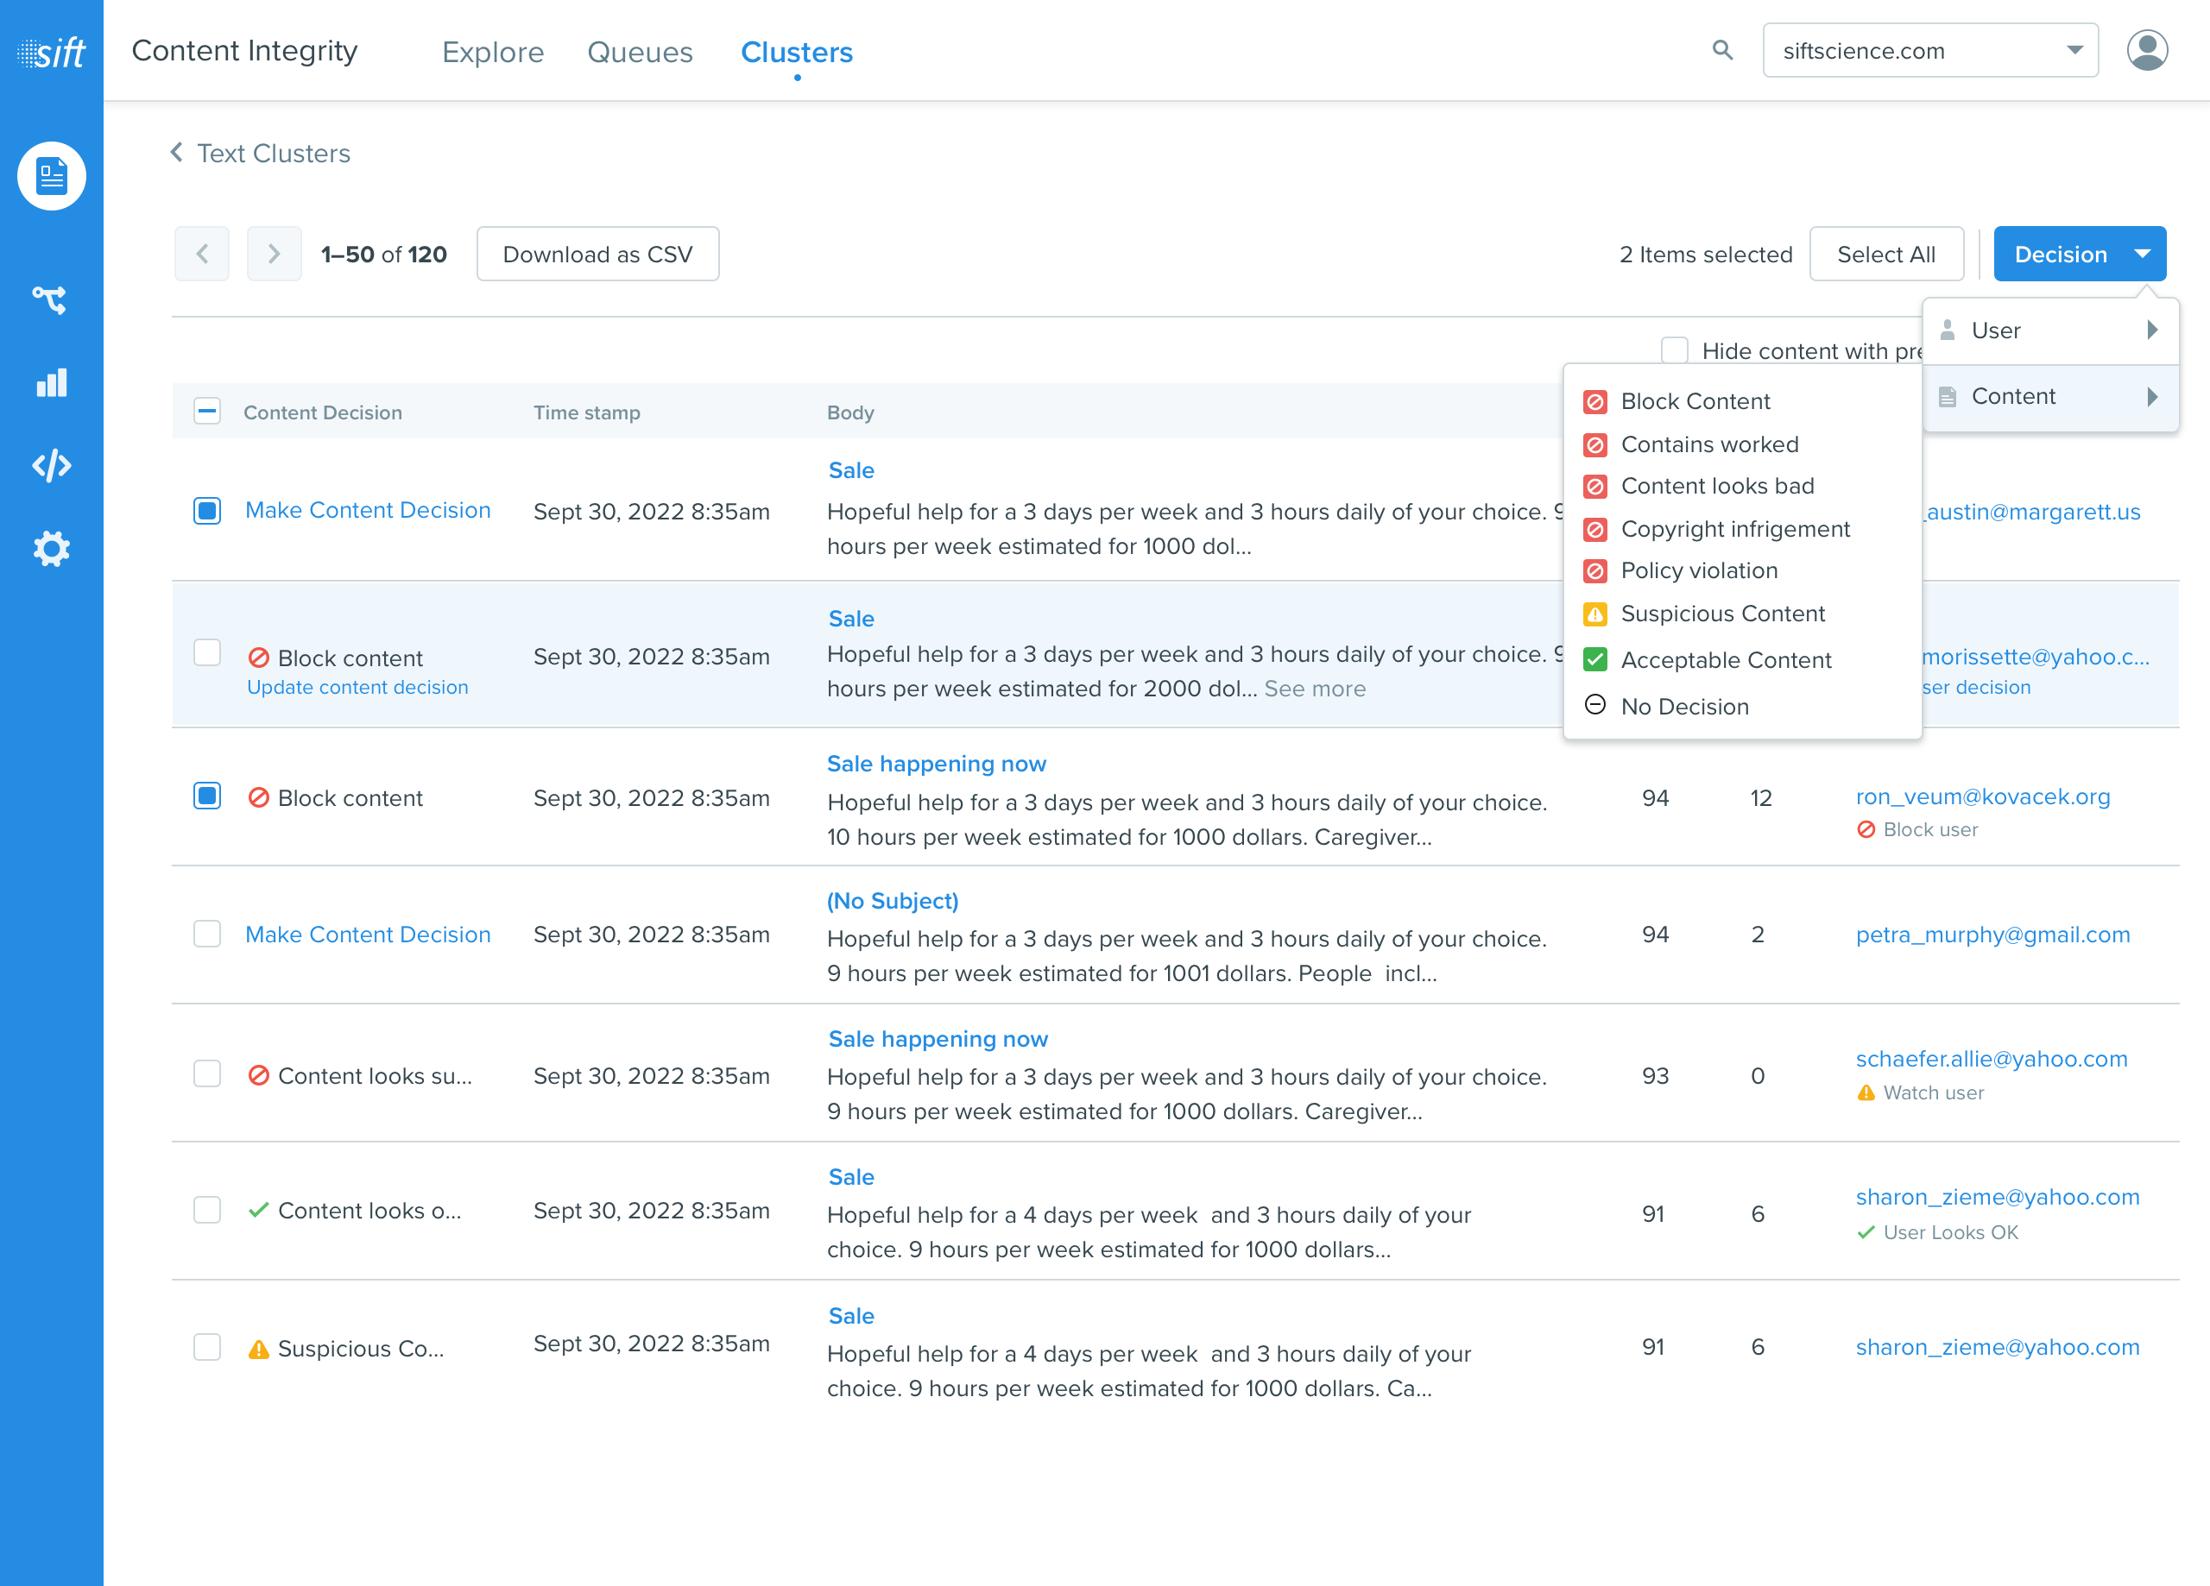Open the ron_veum@kovacek.org user link

pos(1982,796)
